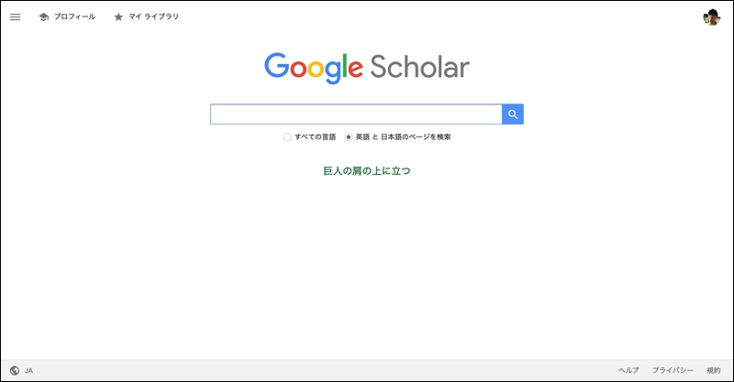Click the すべての言語 option label
734x382 pixels.
pos(315,137)
